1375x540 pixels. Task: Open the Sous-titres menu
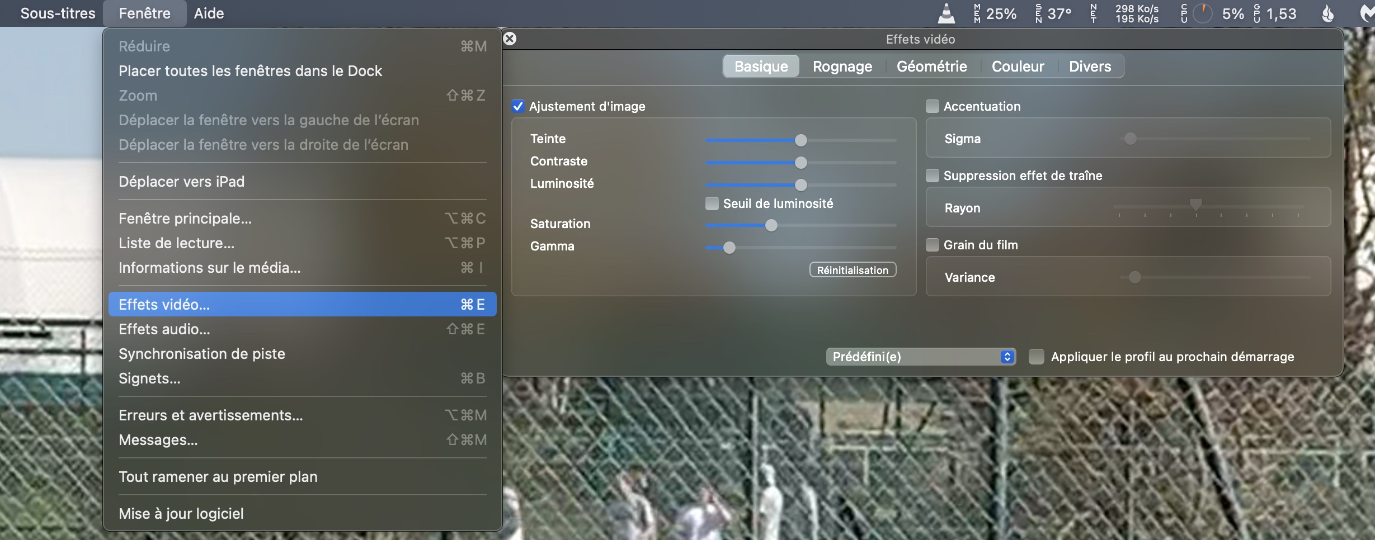[x=58, y=13]
